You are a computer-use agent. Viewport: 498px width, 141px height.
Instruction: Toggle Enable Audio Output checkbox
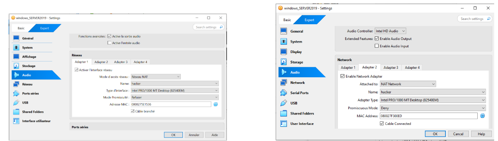click(377, 38)
